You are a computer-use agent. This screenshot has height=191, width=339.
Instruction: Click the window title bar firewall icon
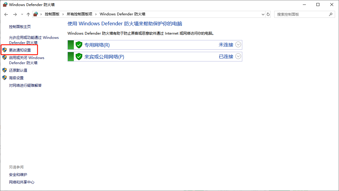5,5
